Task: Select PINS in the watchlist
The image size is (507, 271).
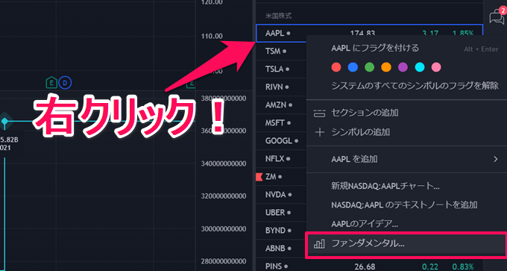Action: tap(274, 267)
